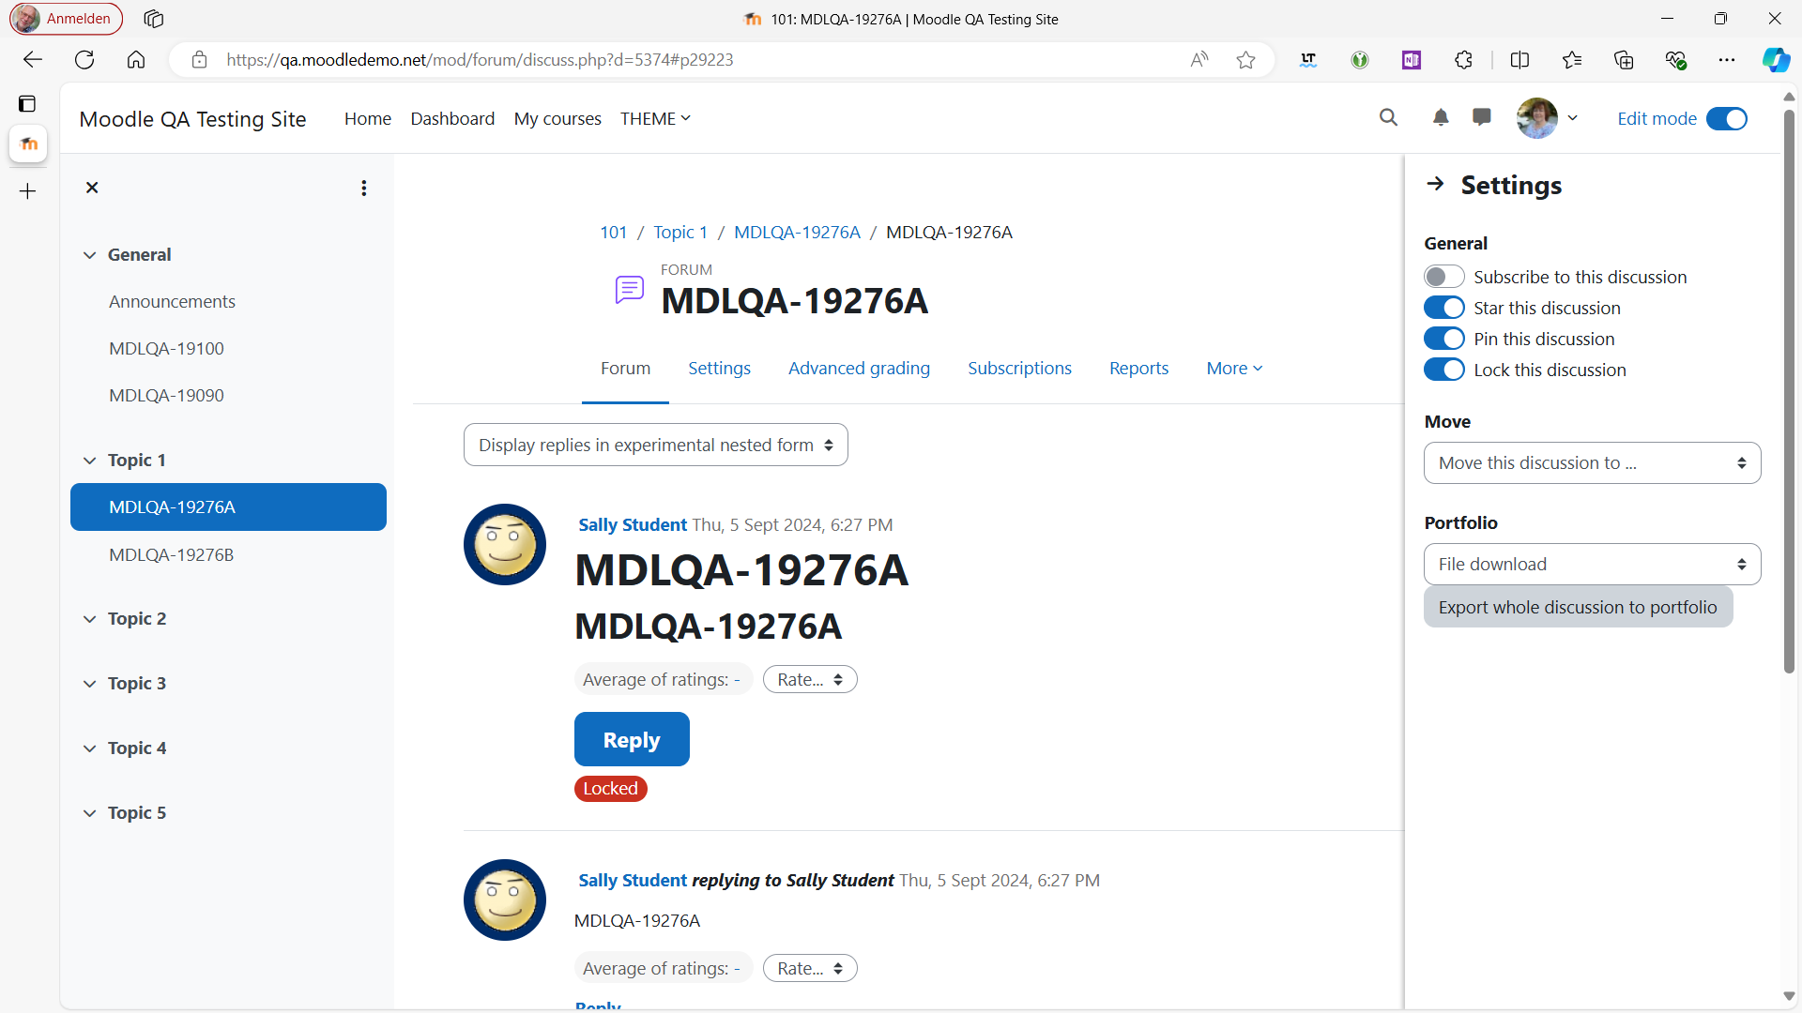1802x1013 pixels.
Task: Open Announcements in course index
Action: click(172, 301)
